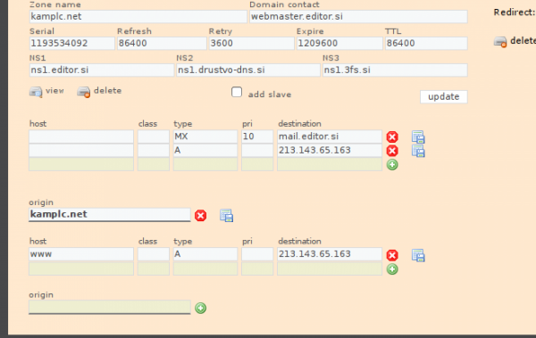Click the Zone name field kamplc.net
This screenshot has width=536, height=338.
138,16
